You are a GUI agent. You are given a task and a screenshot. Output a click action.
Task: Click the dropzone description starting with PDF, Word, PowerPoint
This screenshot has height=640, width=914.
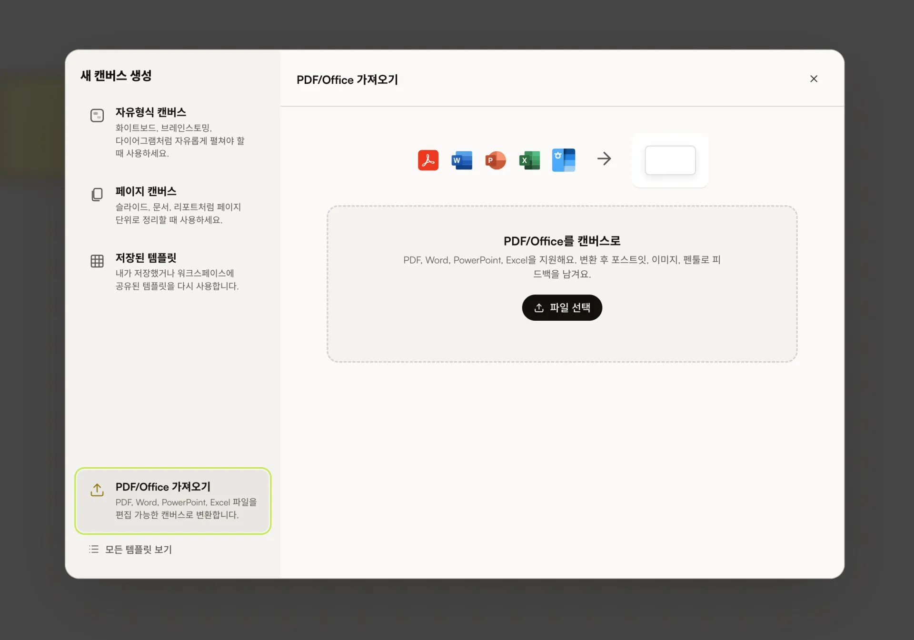coord(562,266)
